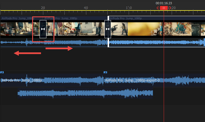Select the unnamed audio clip on bottom track

coord(85,93)
